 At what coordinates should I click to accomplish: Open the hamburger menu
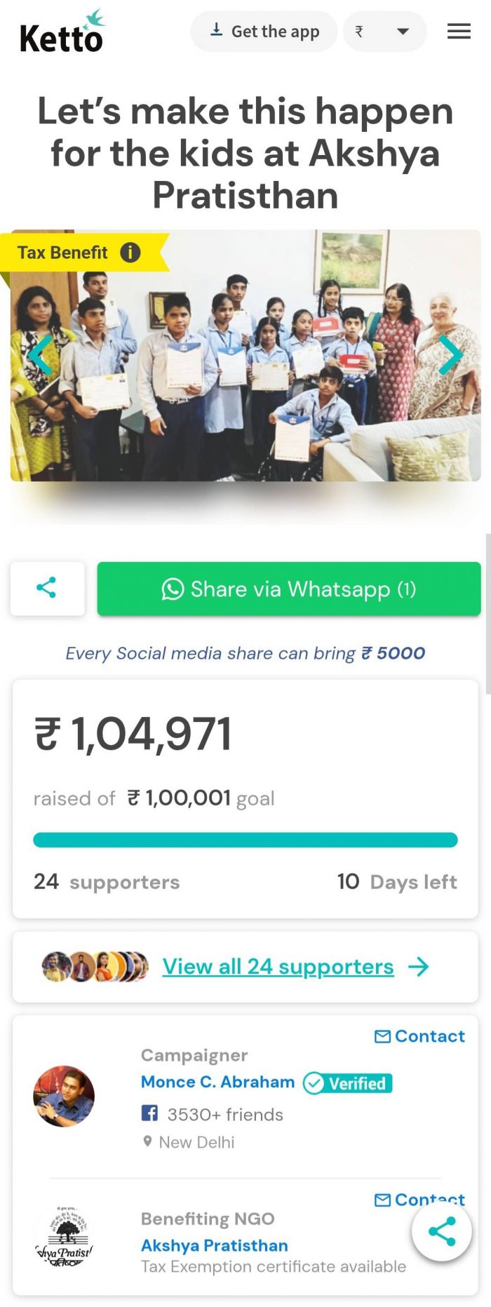click(459, 31)
